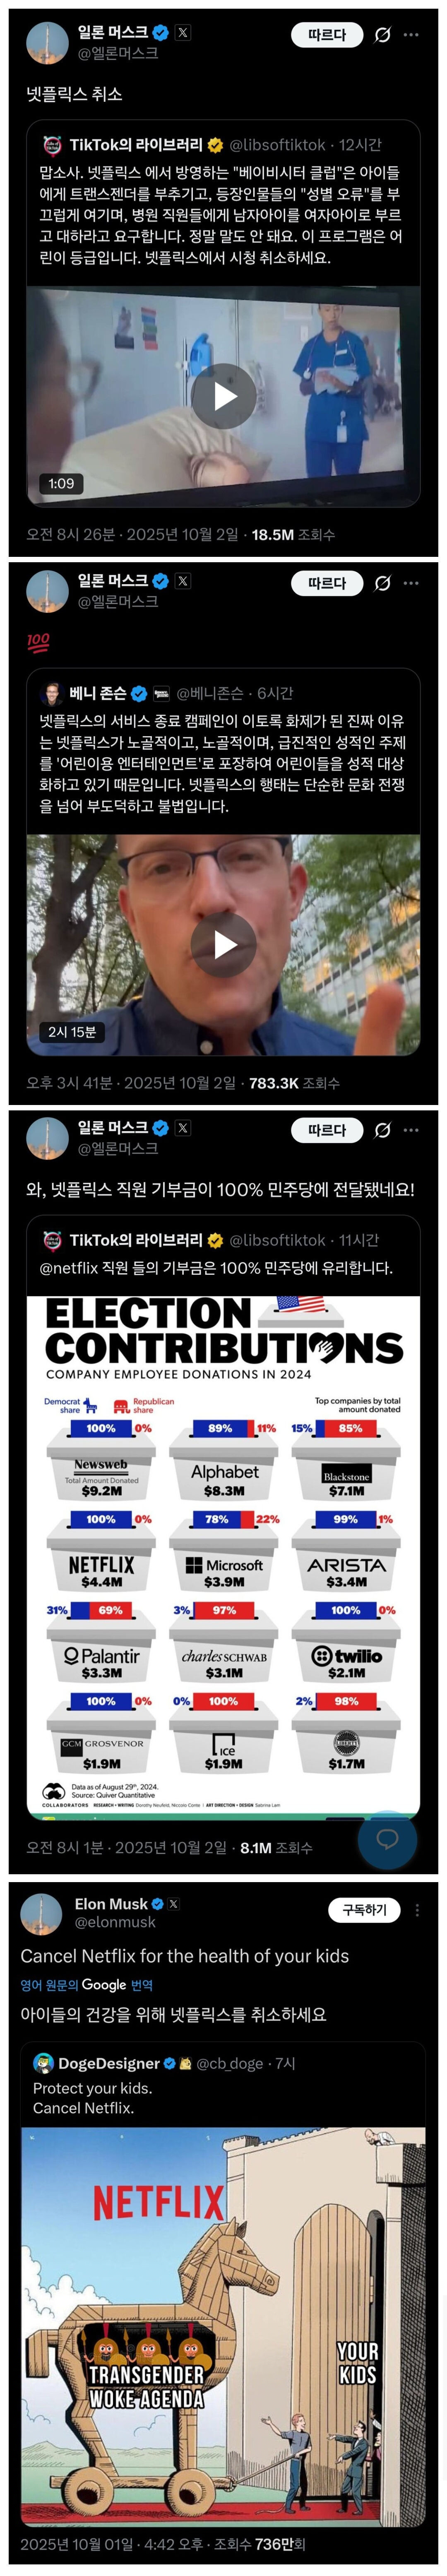The width and height of the screenshot is (447, 2576).
Task: Click Grok icon on the 민주당 donations tweet
Action: click(381, 1130)
